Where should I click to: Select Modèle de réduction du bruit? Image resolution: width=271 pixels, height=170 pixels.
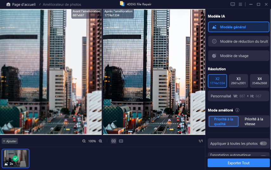point(238,41)
